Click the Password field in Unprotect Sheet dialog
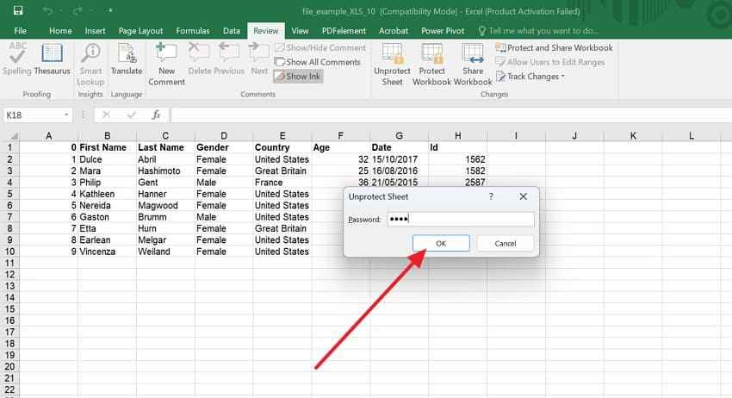This screenshot has height=398, width=732. pos(461,219)
